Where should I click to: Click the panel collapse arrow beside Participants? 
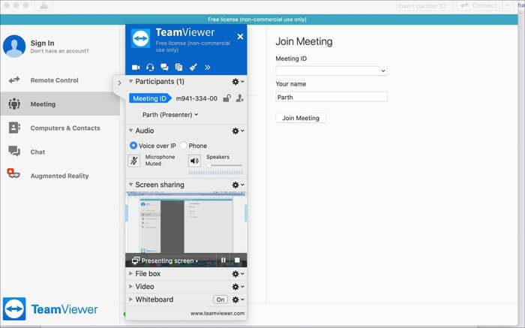point(118,83)
